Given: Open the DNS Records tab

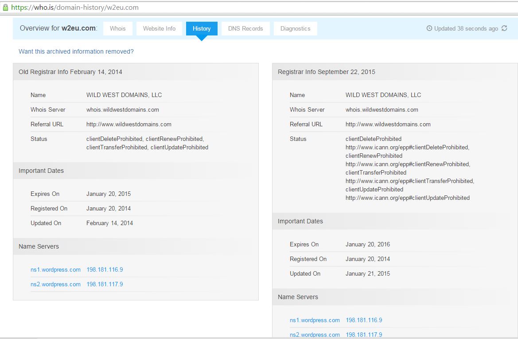Looking at the screenshot, I should click(245, 28).
